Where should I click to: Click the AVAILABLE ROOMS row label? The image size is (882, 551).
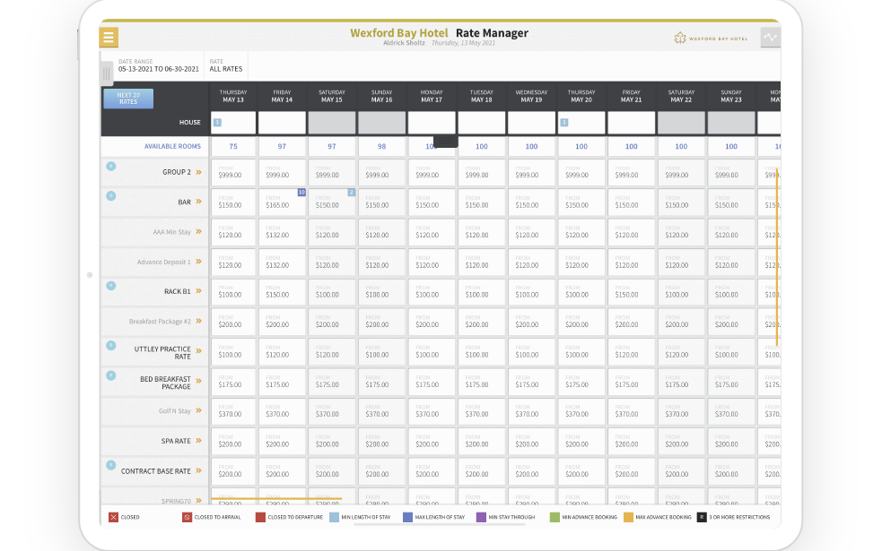(x=172, y=147)
